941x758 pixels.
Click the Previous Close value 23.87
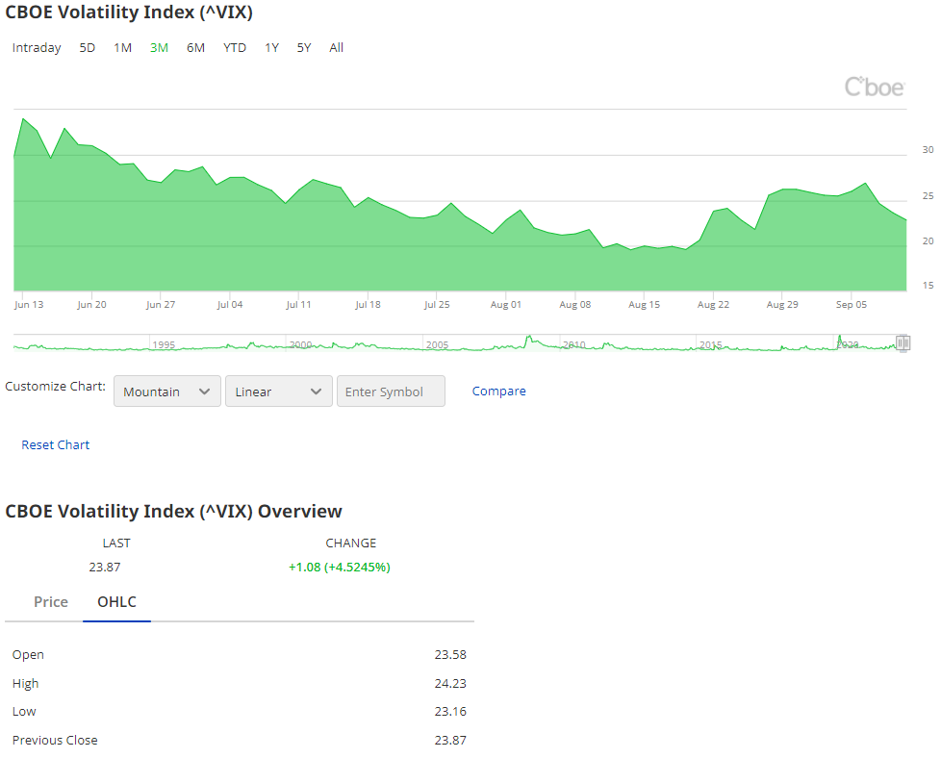tap(450, 741)
